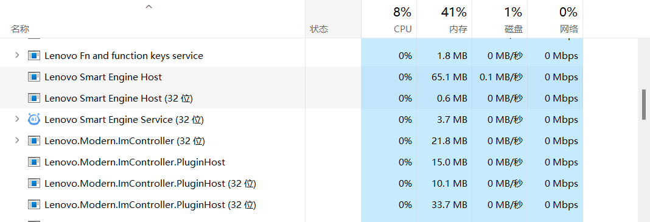Sort by the 磁盘 column header
Screen dimensions: 650x222
[x=500, y=19]
